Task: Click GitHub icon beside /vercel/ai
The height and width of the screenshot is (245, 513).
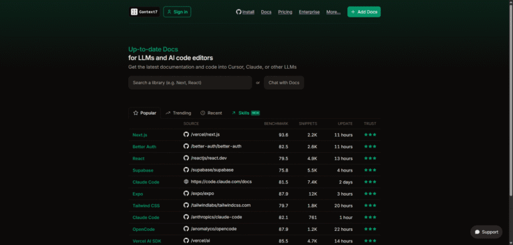Action: (x=186, y=240)
